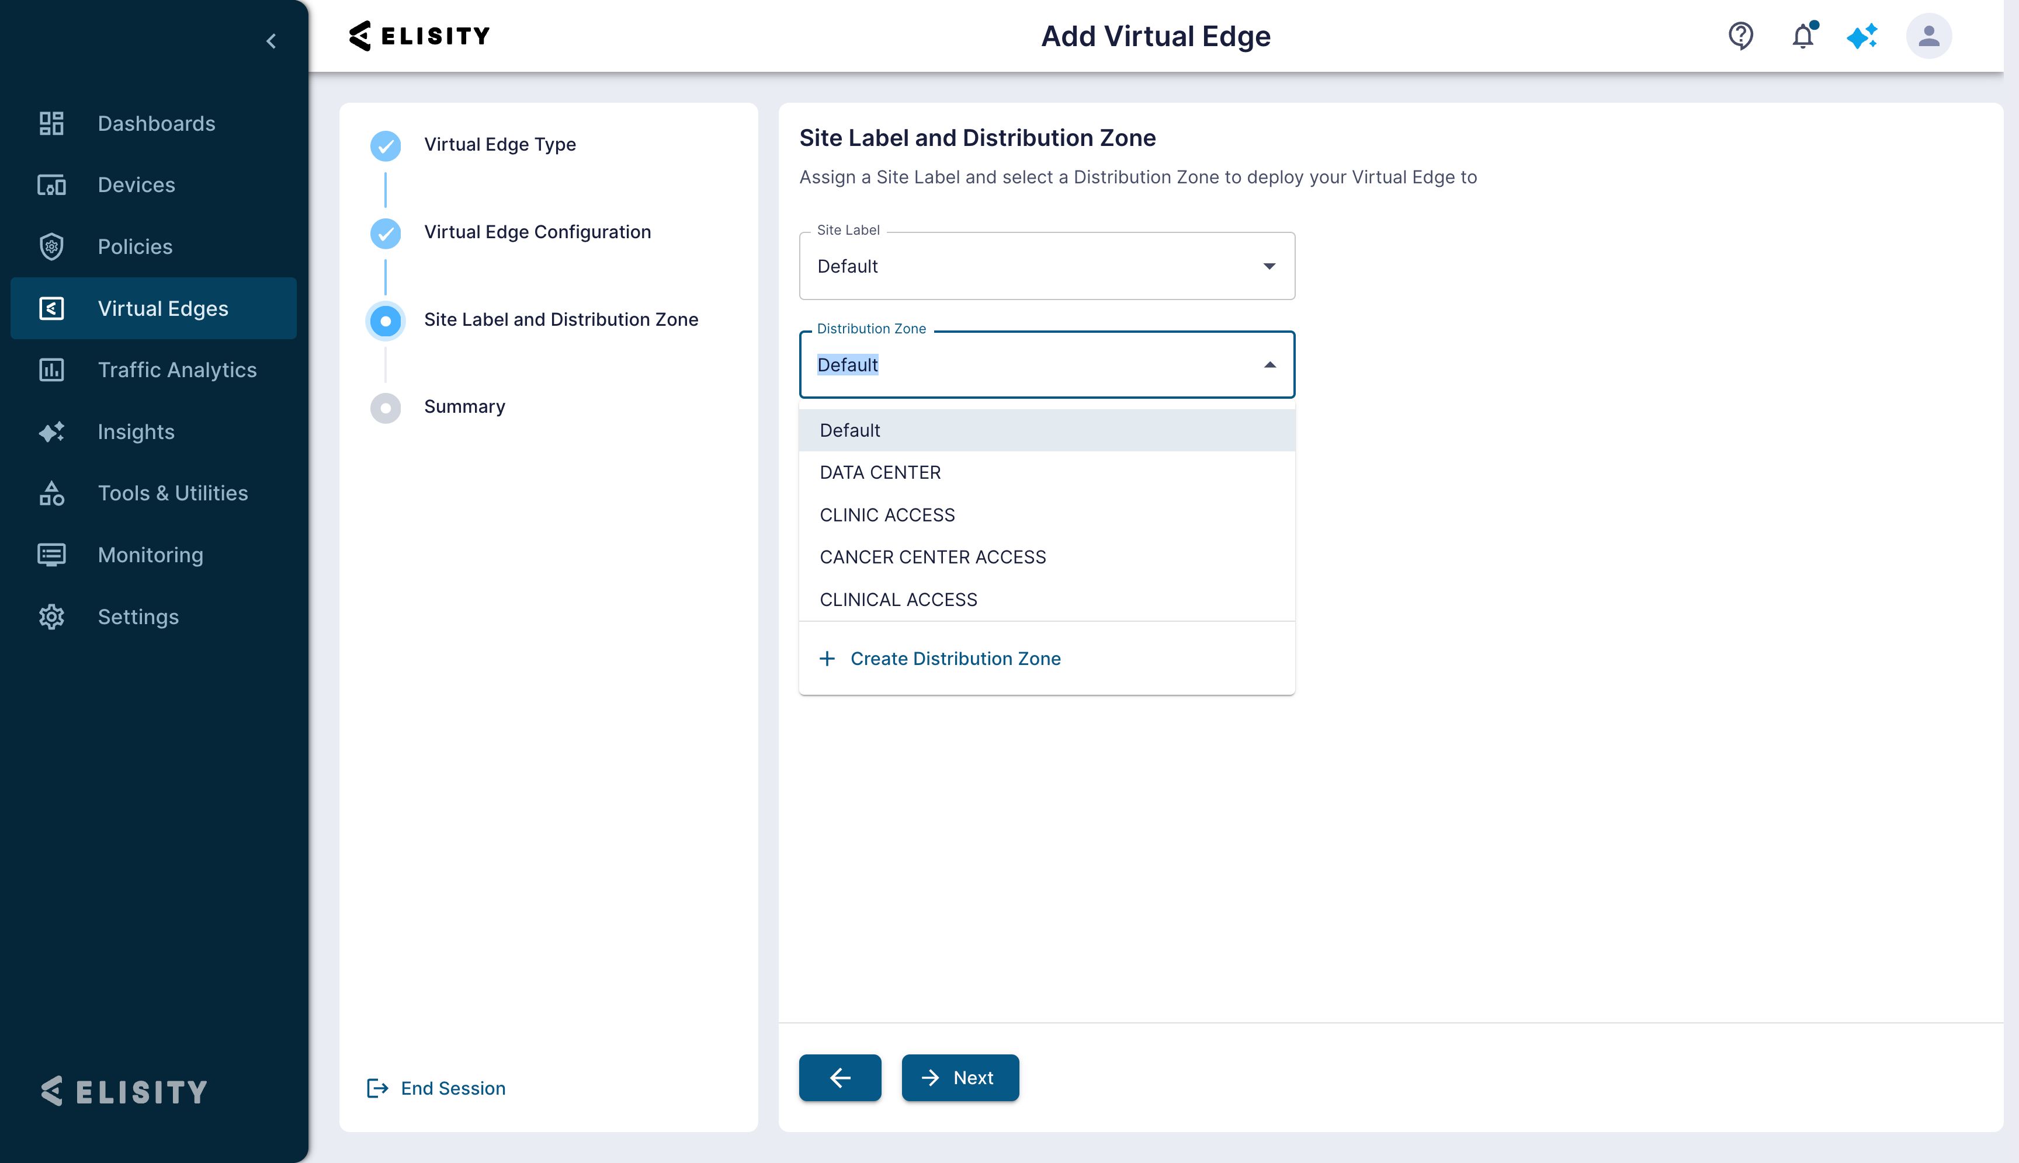Image resolution: width=2019 pixels, height=1163 pixels.
Task: Select CLINIC ACCESS distribution zone
Action: point(1047,515)
